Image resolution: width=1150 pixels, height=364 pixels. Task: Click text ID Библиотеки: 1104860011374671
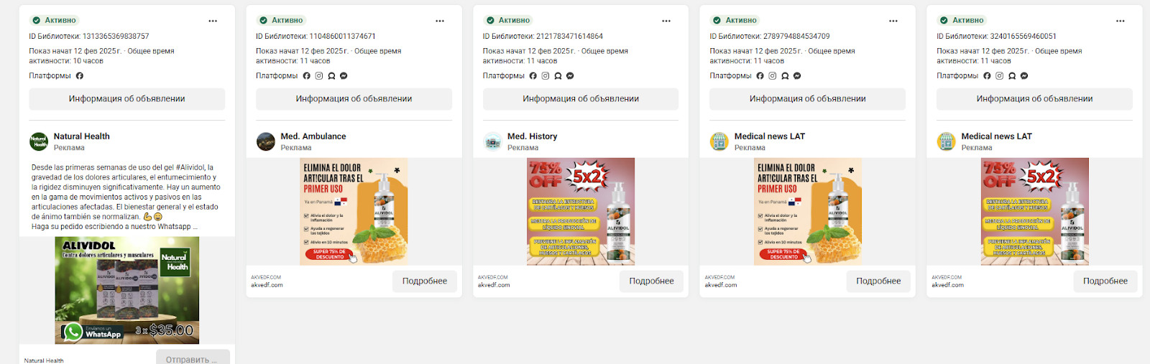coord(316,36)
